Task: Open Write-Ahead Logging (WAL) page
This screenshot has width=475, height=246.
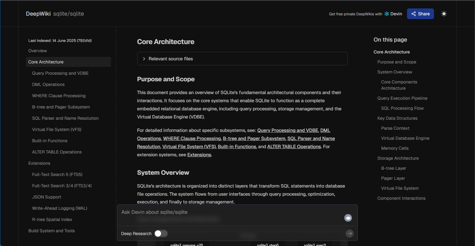Action: [x=60, y=208]
